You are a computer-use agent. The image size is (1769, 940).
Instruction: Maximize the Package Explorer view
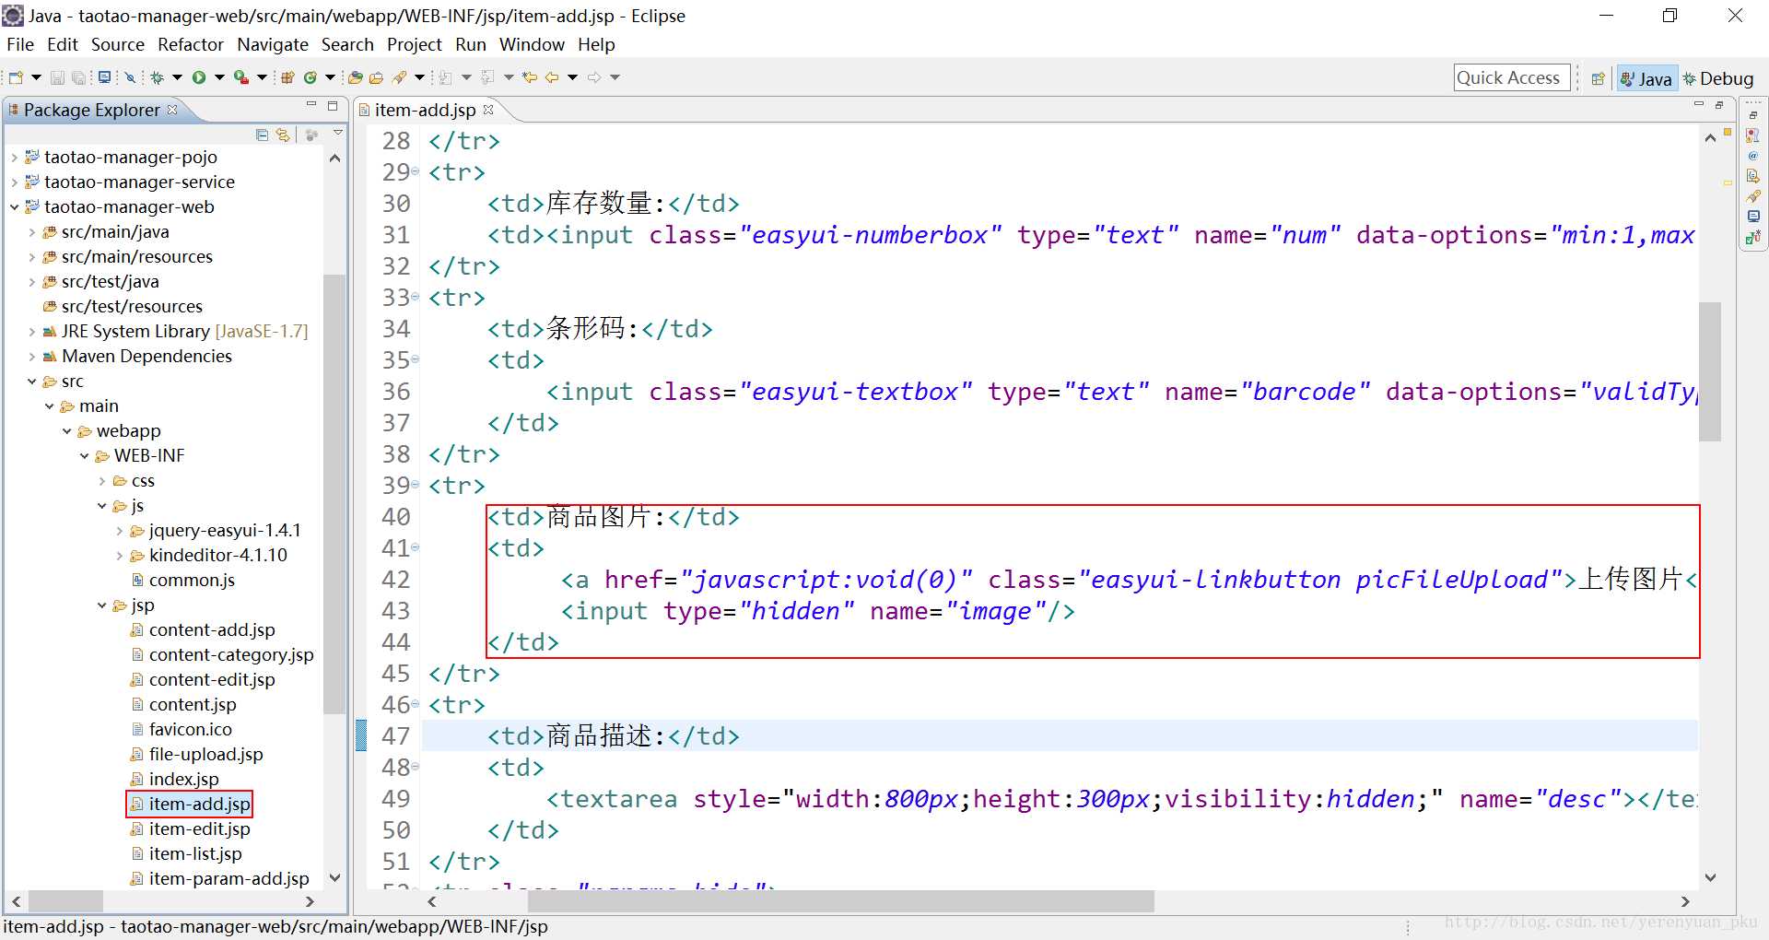pyautogui.click(x=333, y=105)
